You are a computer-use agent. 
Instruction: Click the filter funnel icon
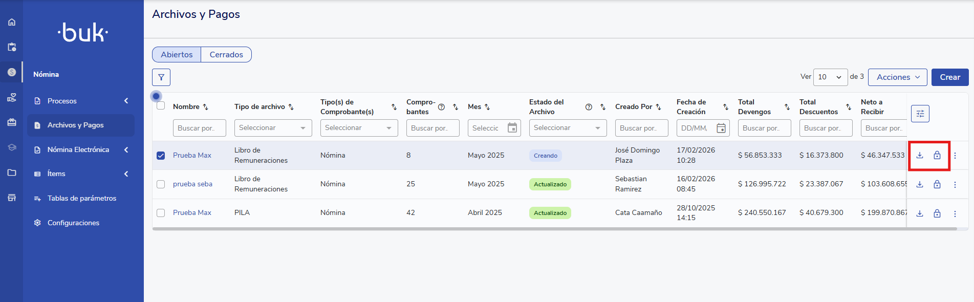(161, 77)
